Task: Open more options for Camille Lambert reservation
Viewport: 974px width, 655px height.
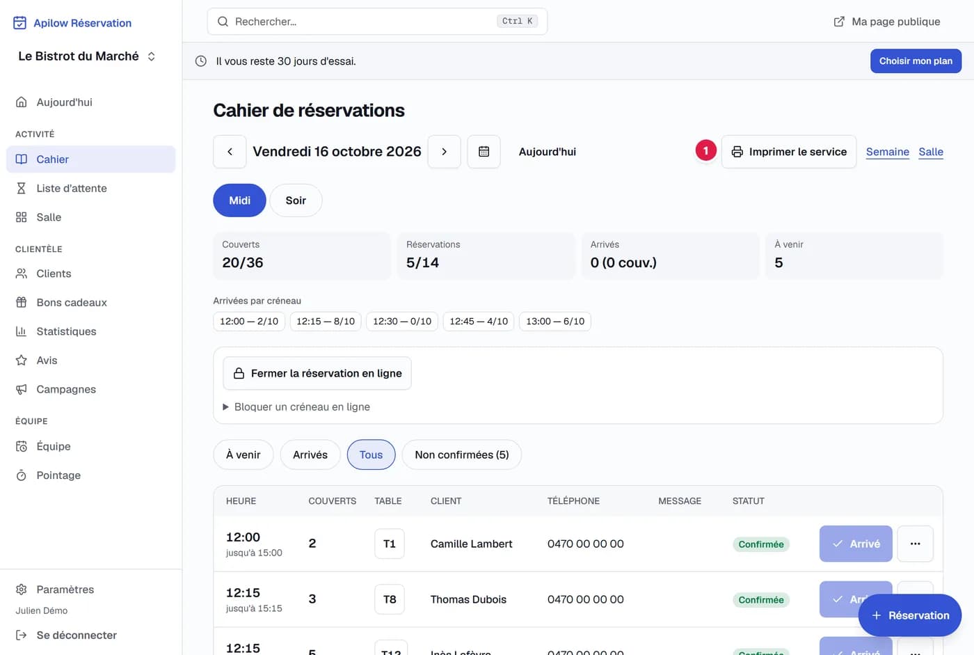Action: pyautogui.click(x=915, y=544)
